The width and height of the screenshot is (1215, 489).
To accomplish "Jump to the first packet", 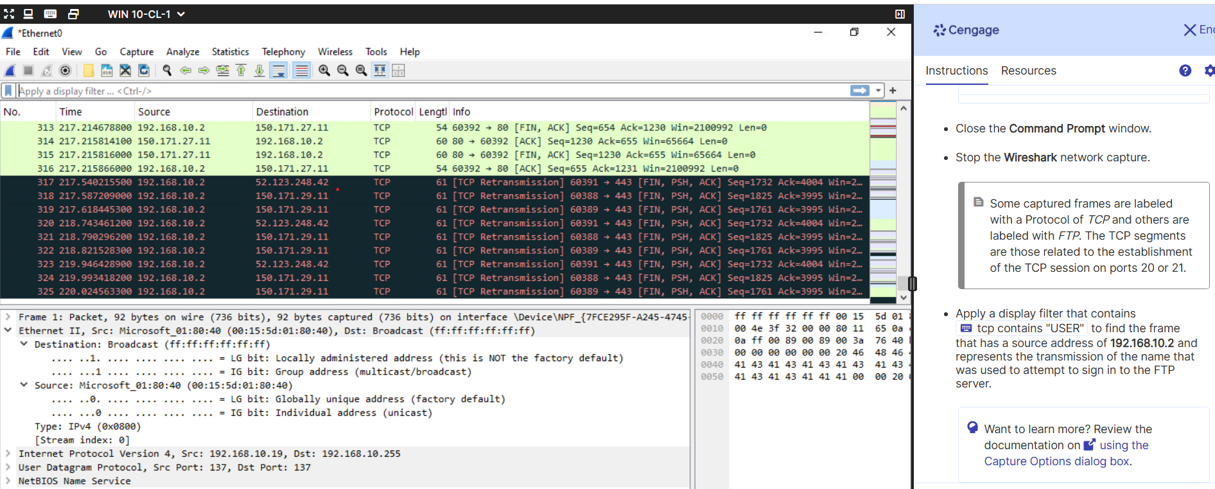I will (241, 71).
